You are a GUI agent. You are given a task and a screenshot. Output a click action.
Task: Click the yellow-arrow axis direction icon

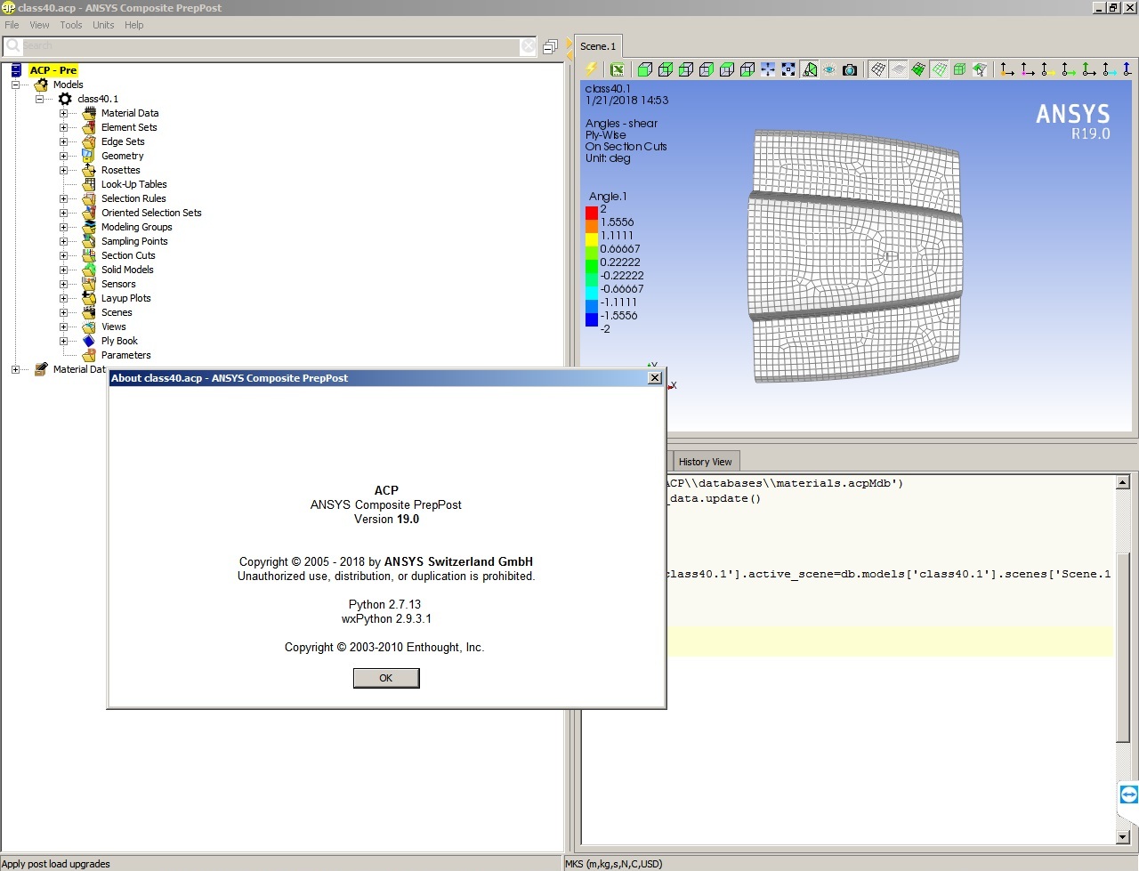coord(1048,69)
